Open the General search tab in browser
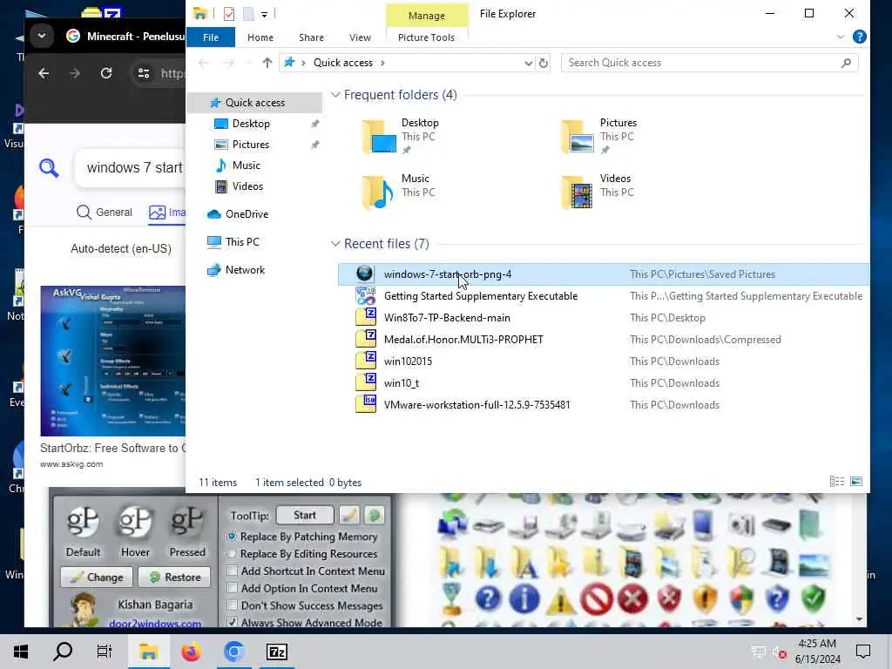Screen dimensions: 892x669 point(105,213)
